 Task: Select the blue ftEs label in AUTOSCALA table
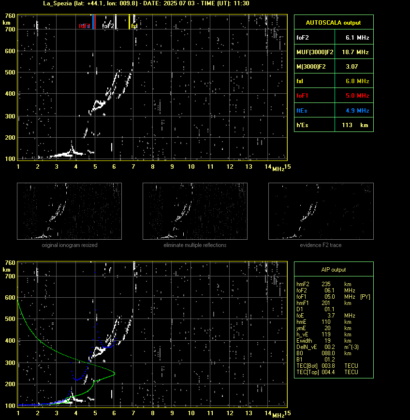(x=302, y=110)
